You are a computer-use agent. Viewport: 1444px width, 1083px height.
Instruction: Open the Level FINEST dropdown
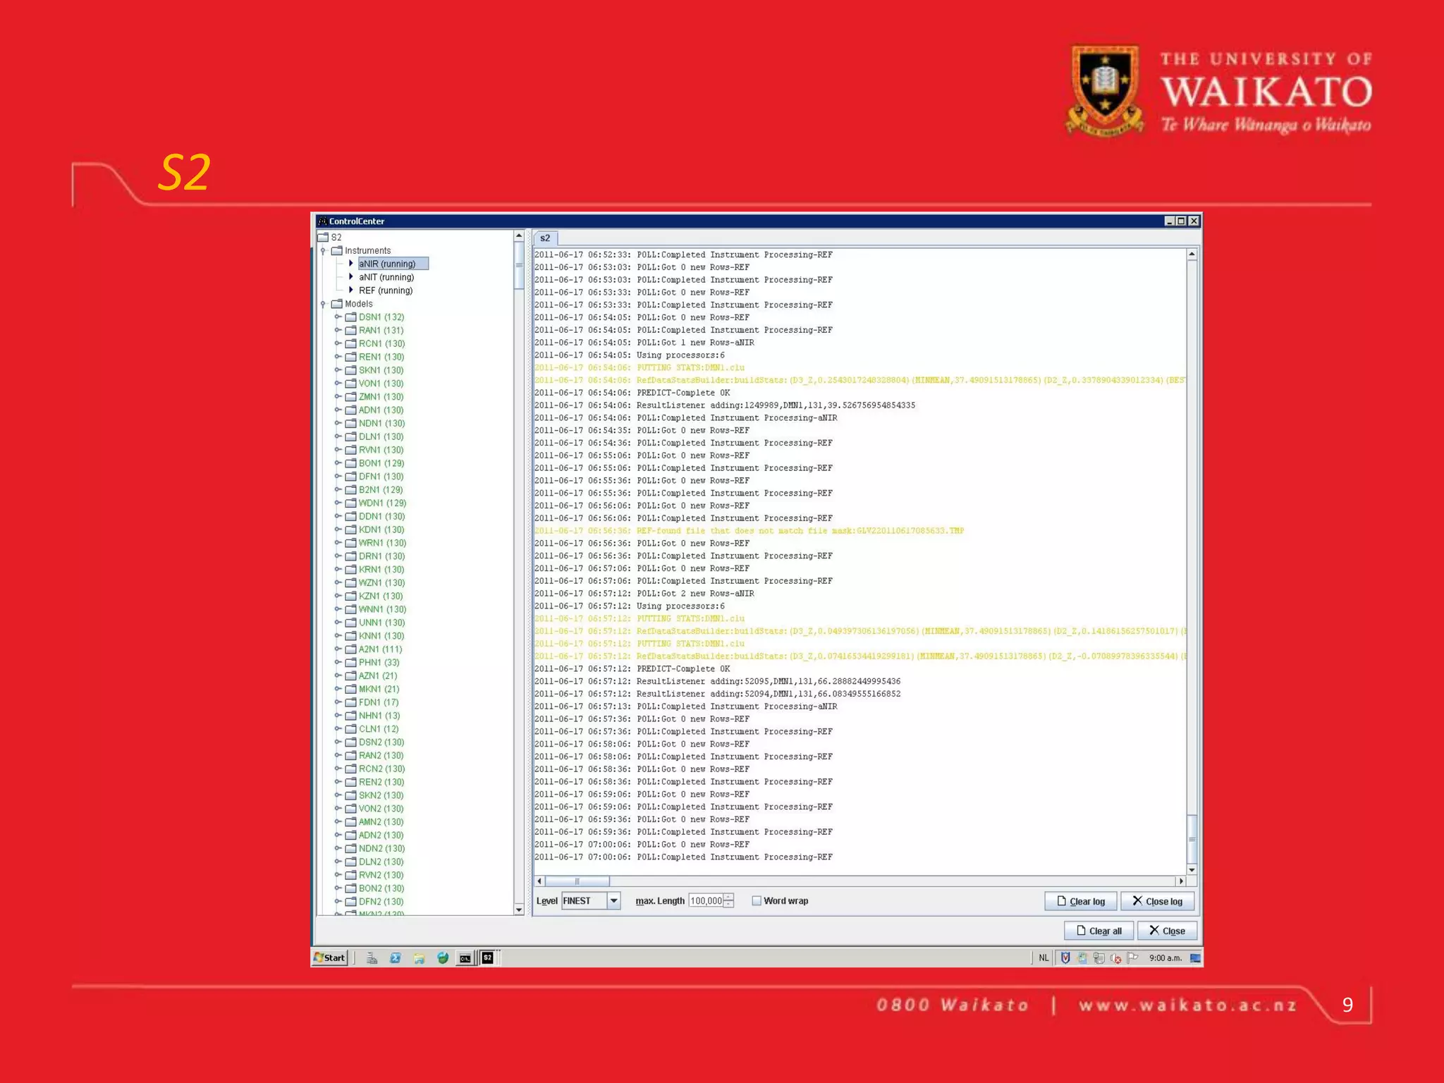point(613,900)
